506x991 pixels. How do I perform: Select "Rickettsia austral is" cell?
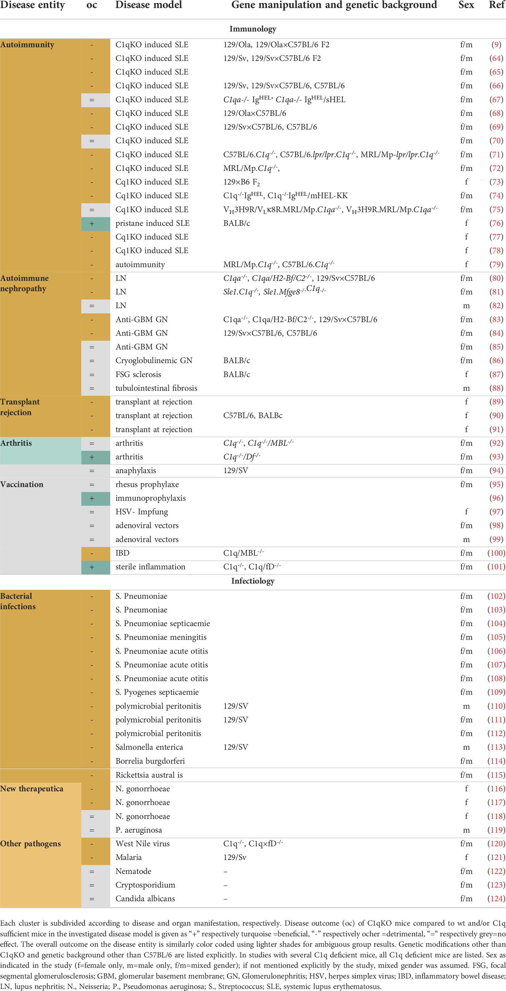pos(149,775)
